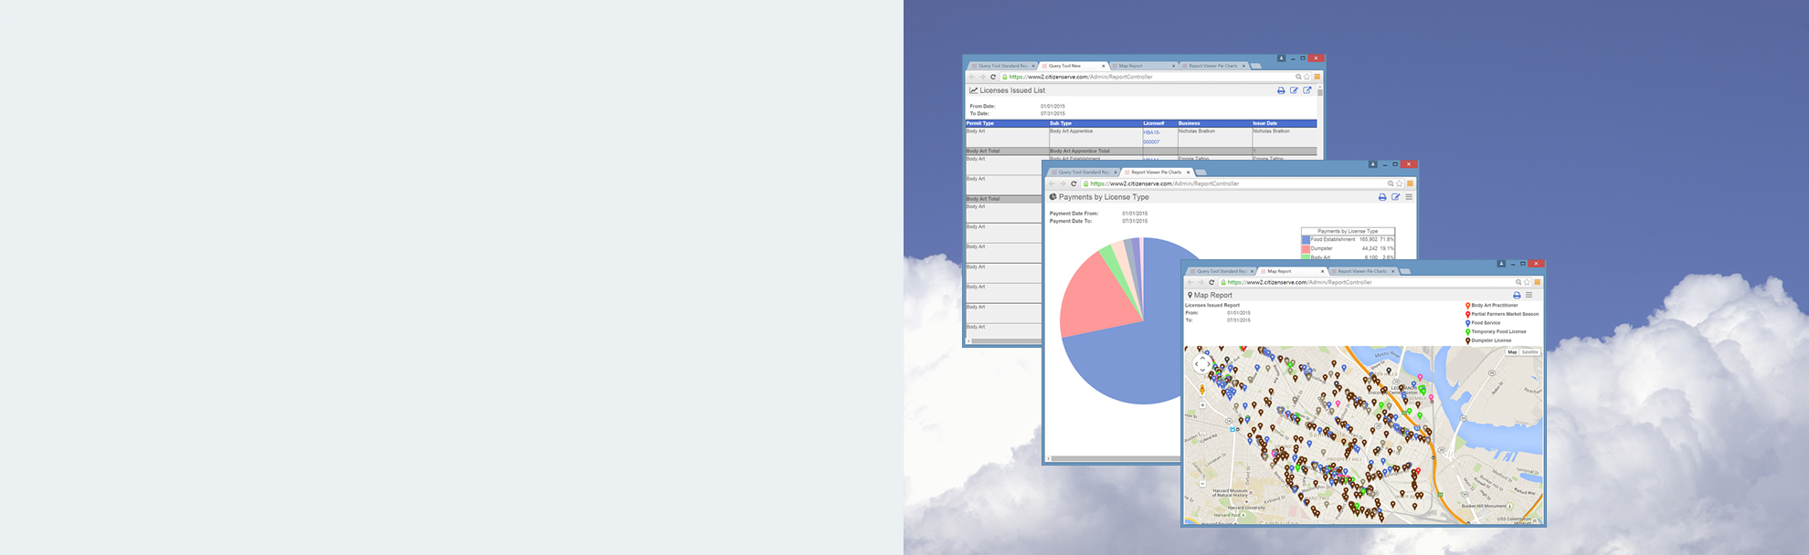
Task: Click export icon in Licenses Issued List header
Action: pyautogui.click(x=1307, y=90)
